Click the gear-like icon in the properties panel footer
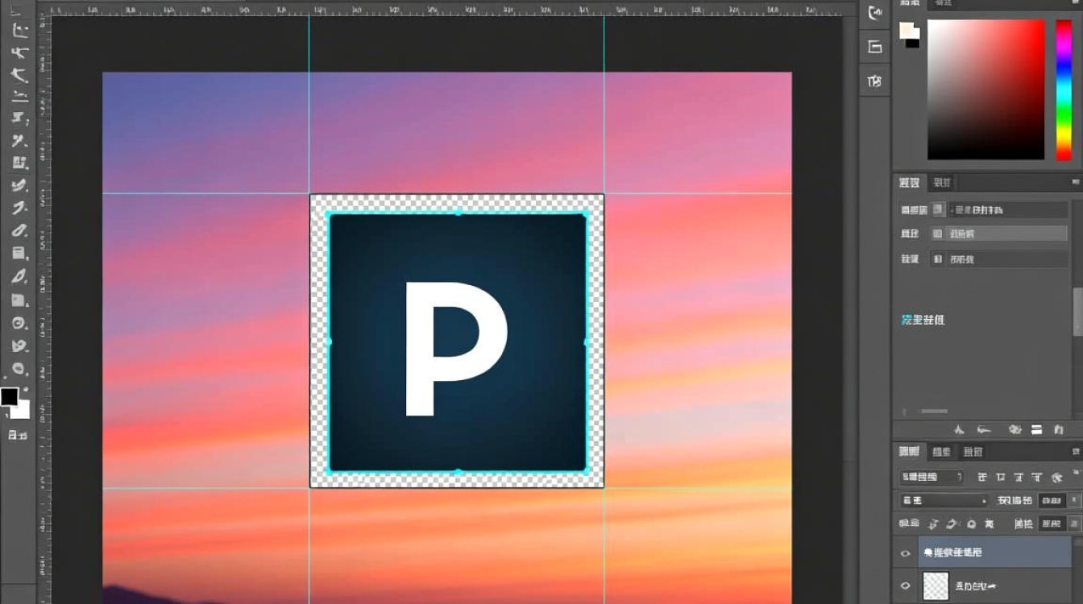The height and width of the screenshot is (604, 1083). [x=1015, y=430]
